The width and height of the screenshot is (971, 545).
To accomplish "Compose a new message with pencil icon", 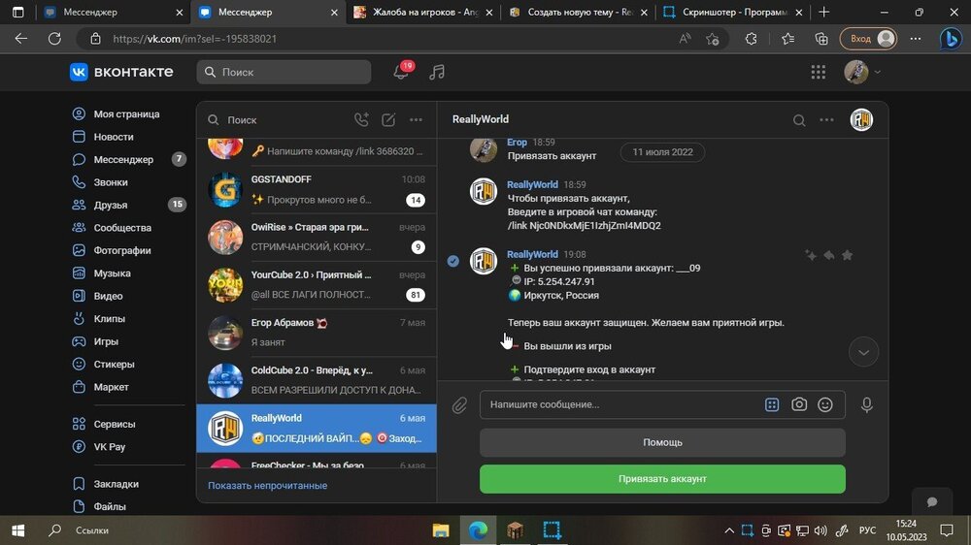I will pyautogui.click(x=388, y=119).
